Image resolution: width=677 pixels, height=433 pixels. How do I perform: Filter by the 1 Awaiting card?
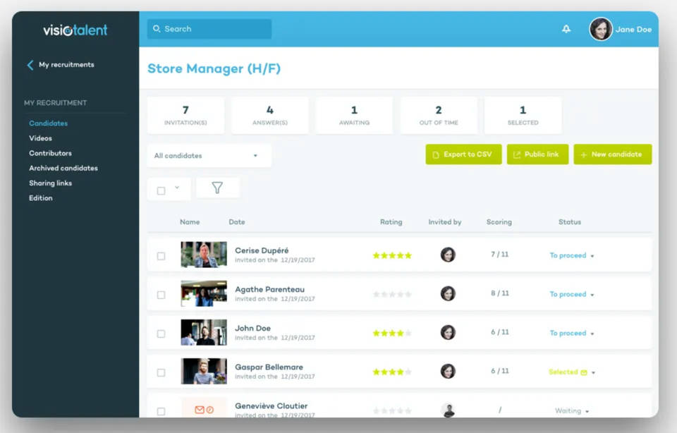(354, 115)
